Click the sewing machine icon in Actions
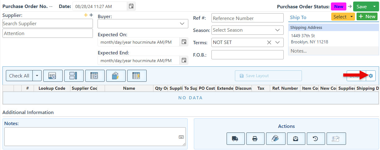380x150 pixels. point(336,139)
